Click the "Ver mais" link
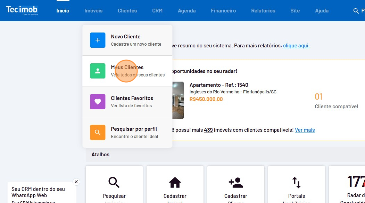This screenshot has width=365, height=203. [305, 130]
